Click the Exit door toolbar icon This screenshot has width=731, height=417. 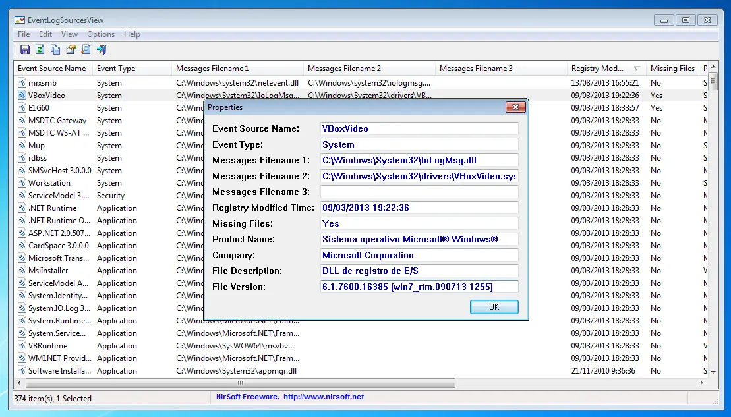tap(102, 49)
